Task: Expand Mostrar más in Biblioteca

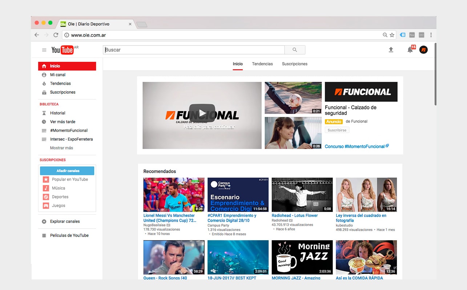Action: pos(61,148)
